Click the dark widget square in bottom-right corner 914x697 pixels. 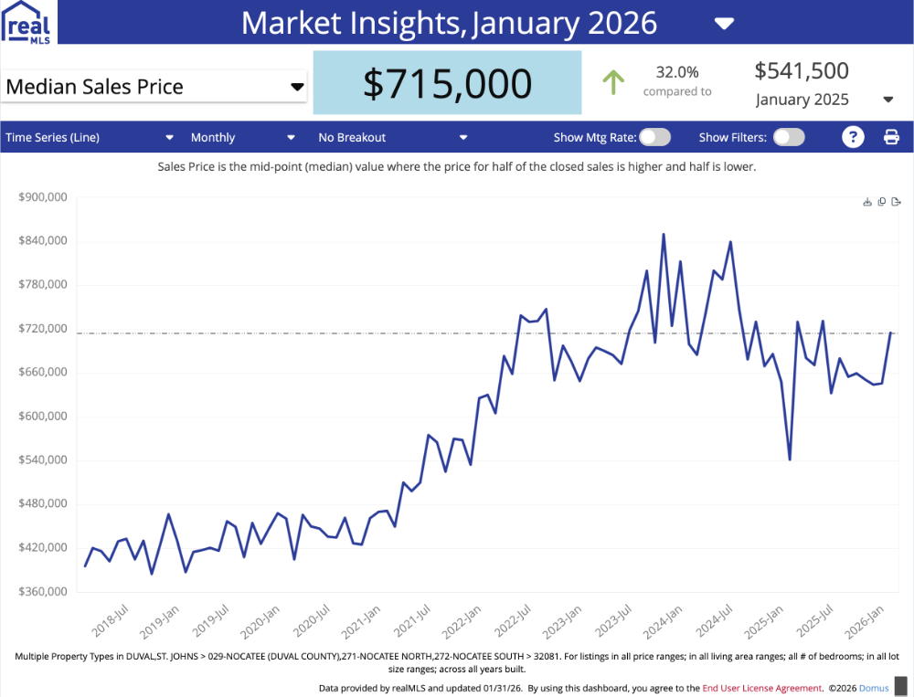(x=899, y=688)
